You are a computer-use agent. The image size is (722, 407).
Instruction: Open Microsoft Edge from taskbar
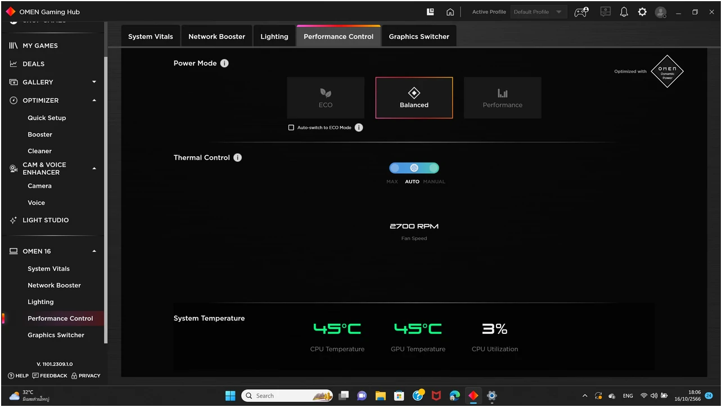tap(454, 396)
